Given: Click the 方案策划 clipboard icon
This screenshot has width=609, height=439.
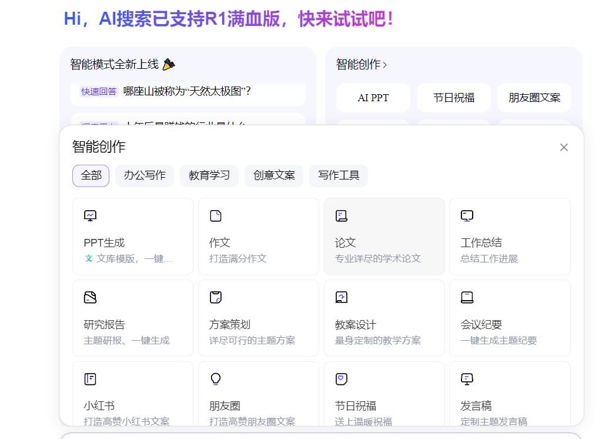Looking at the screenshot, I should click(x=216, y=297).
